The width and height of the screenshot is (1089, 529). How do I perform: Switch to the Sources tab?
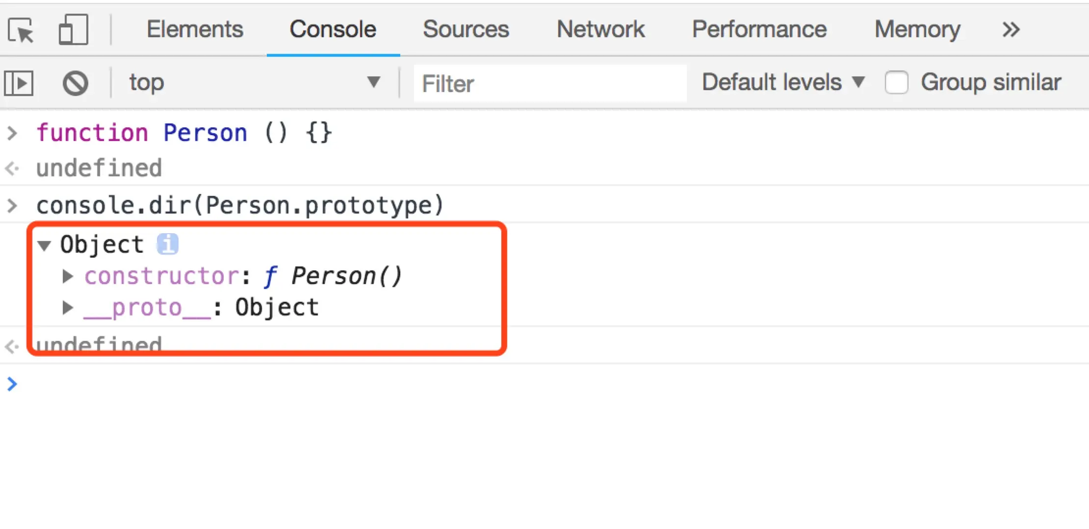466,29
